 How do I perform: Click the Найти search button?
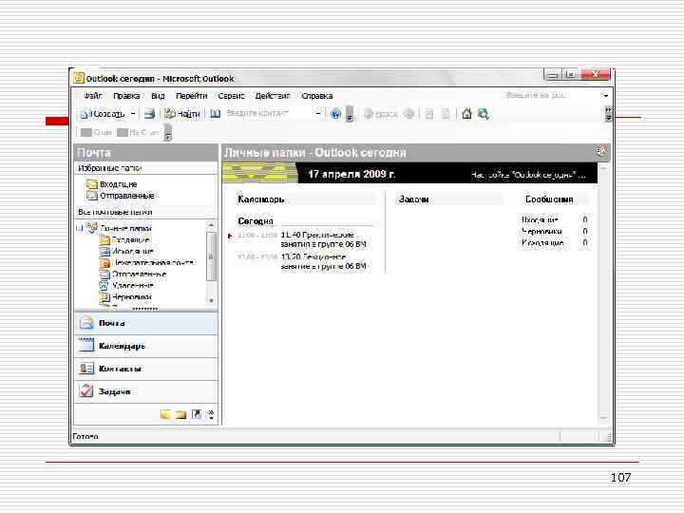(x=181, y=114)
